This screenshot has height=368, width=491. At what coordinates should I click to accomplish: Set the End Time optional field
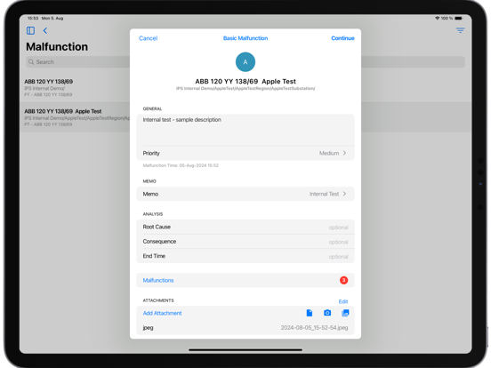[x=245, y=256]
